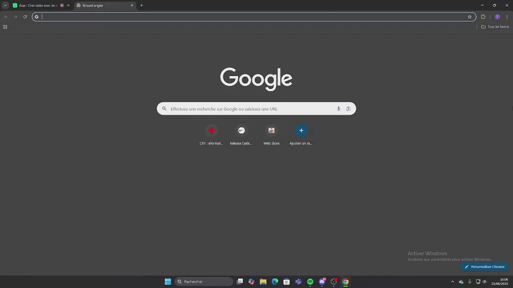Open a new tab with plus button

[x=141, y=6]
